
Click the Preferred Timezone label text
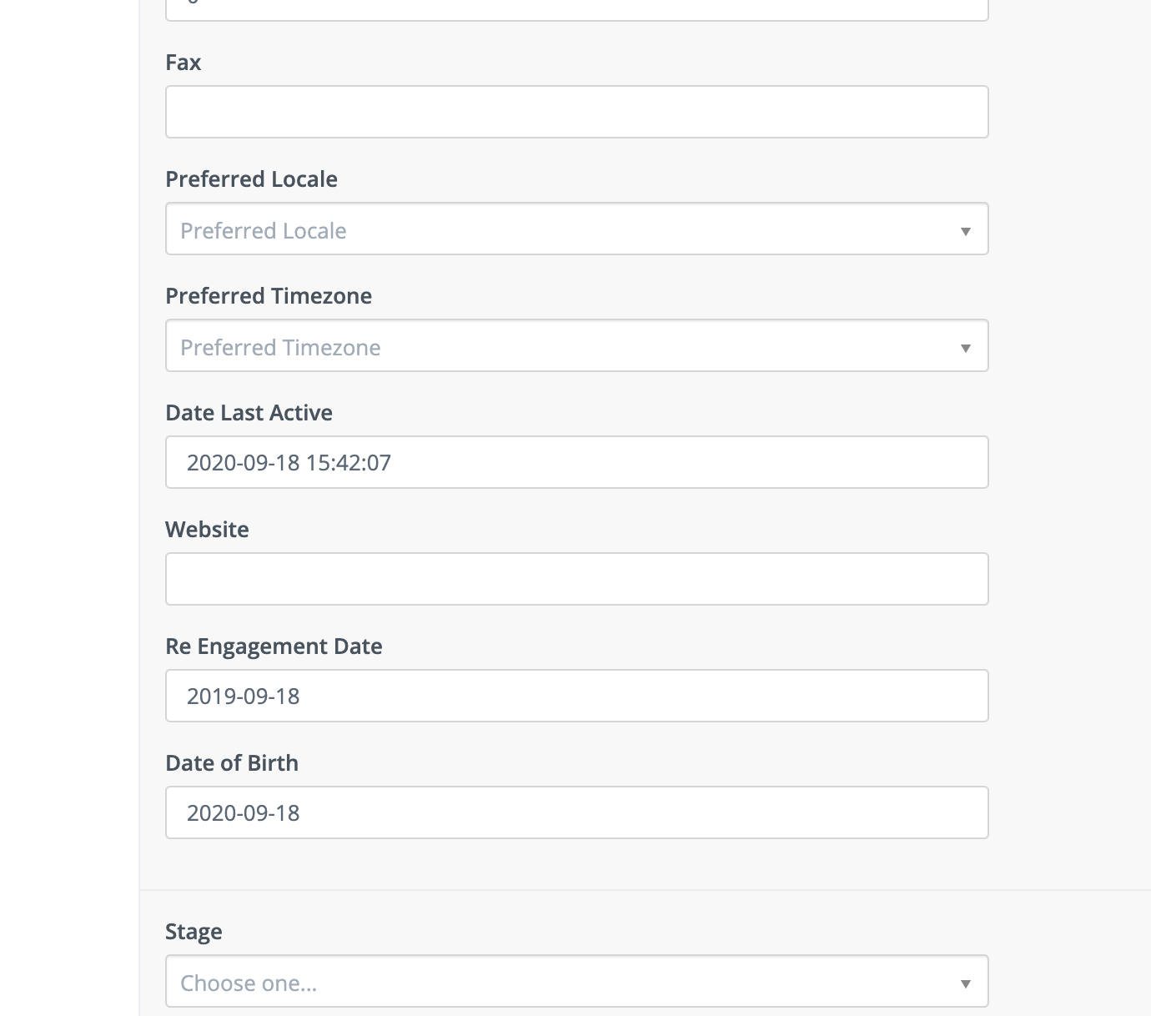coord(269,295)
